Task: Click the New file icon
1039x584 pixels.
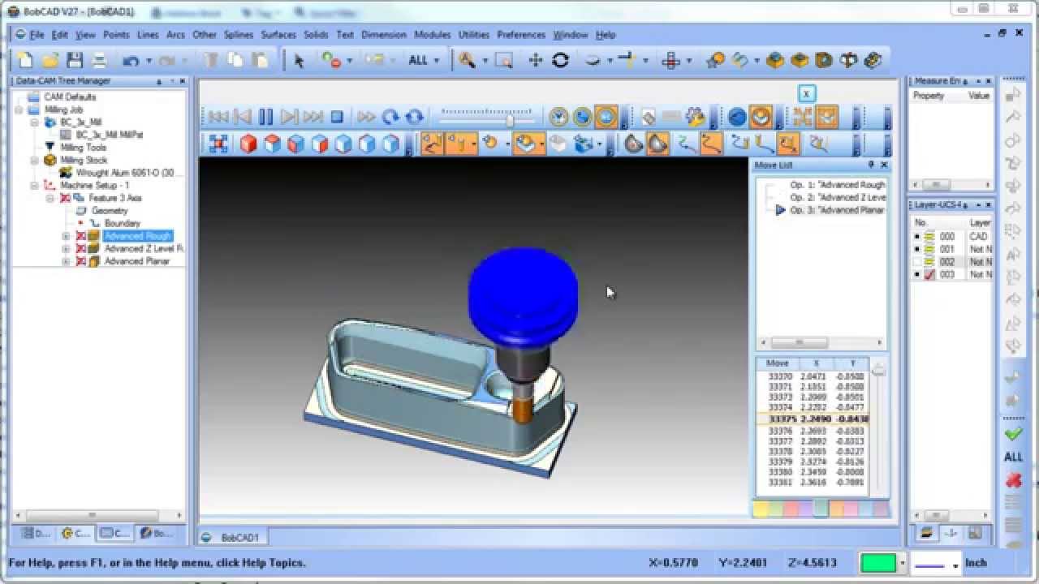Action: pos(25,60)
